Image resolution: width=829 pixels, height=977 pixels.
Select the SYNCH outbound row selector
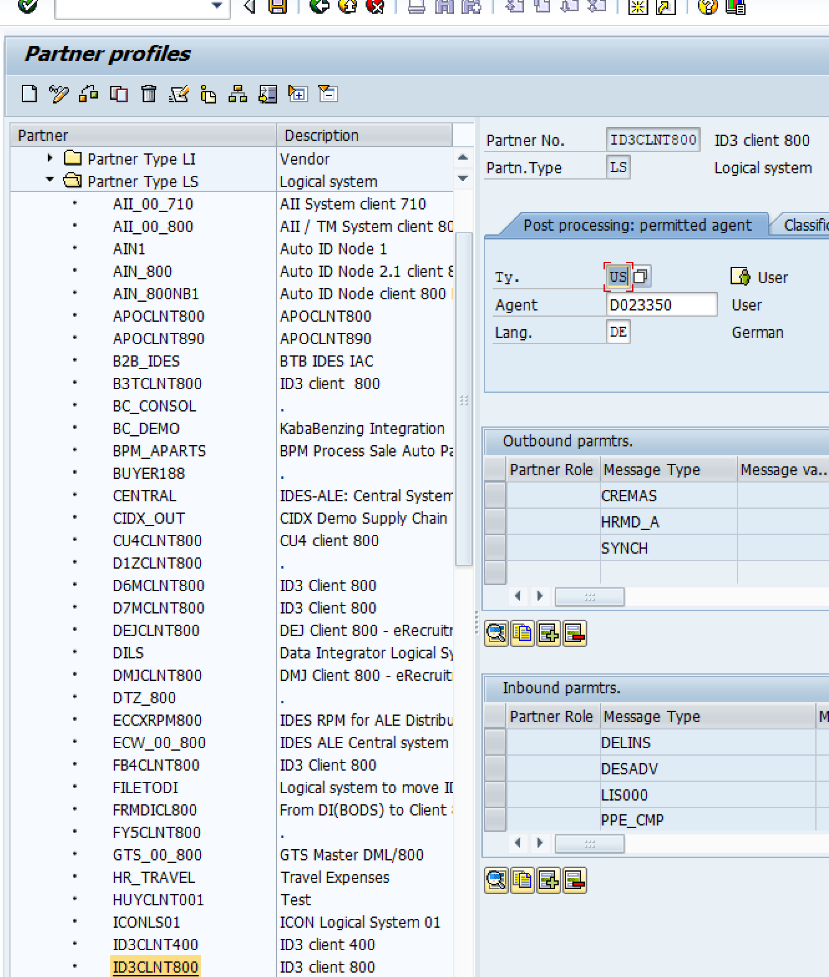pos(495,548)
